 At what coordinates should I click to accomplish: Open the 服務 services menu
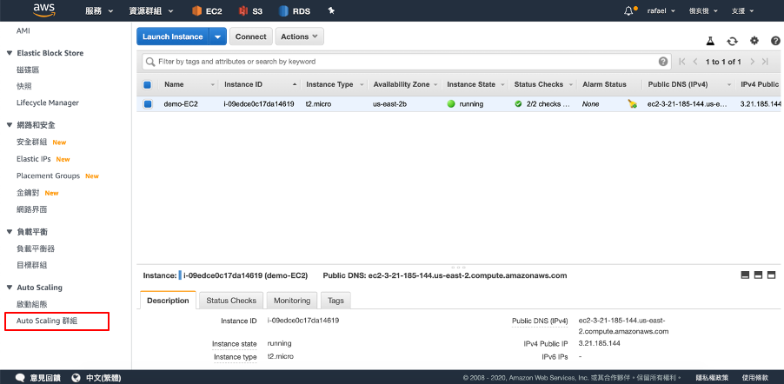click(x=99, y=10)
